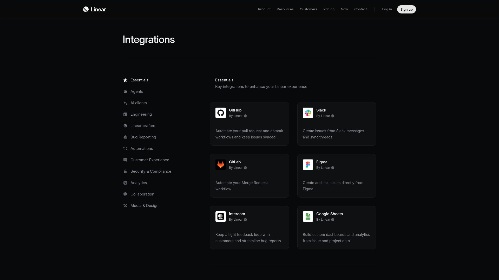The width and height of the screenshot is (499, 280).
Task: Open the Figma integration title
Action: pyautogui.click(x=322, y=162)
